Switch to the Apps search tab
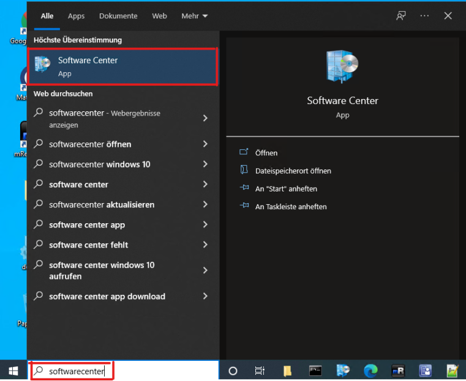The height and width of the screenshot is (381, 466). tap(77, 16)
